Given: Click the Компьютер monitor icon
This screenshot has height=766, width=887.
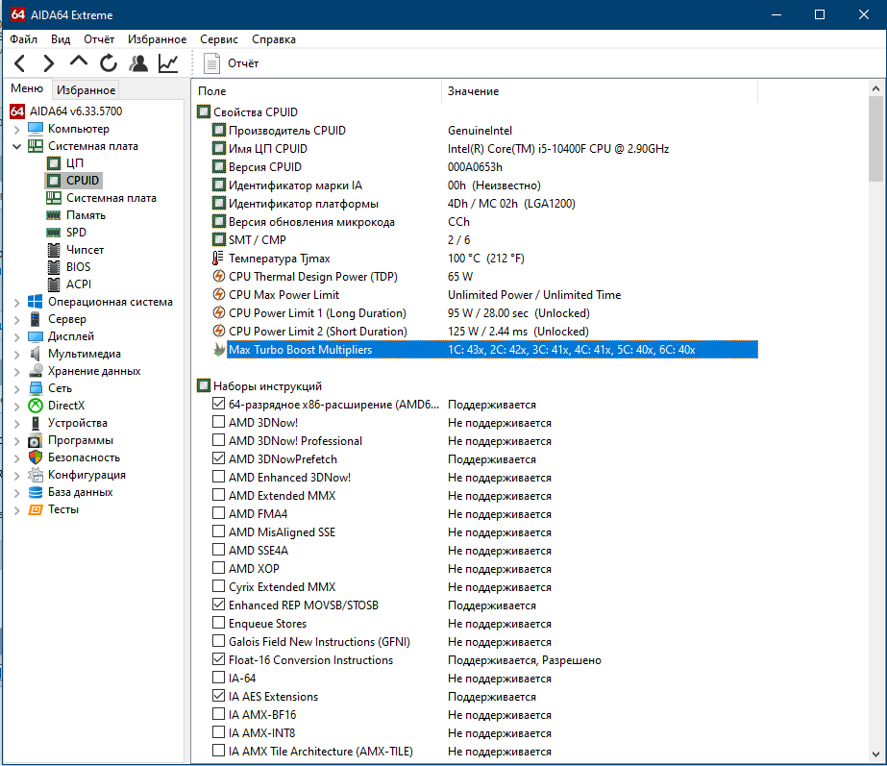Looking at the screenshot, I should pos(36,129).
